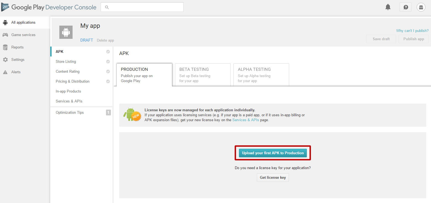This screenshot has height=203, width=431.
Task: Click the Google Play Developer Console logo
Action: tap(49, 7)
